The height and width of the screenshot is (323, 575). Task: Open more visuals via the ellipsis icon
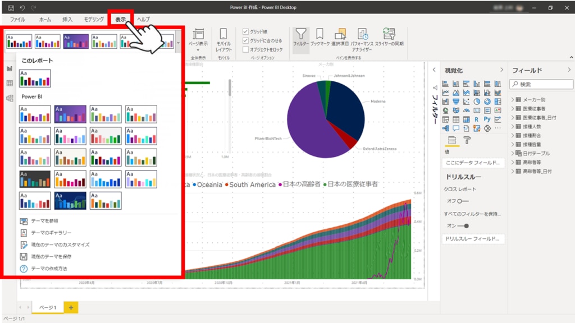tap(498, 128)
